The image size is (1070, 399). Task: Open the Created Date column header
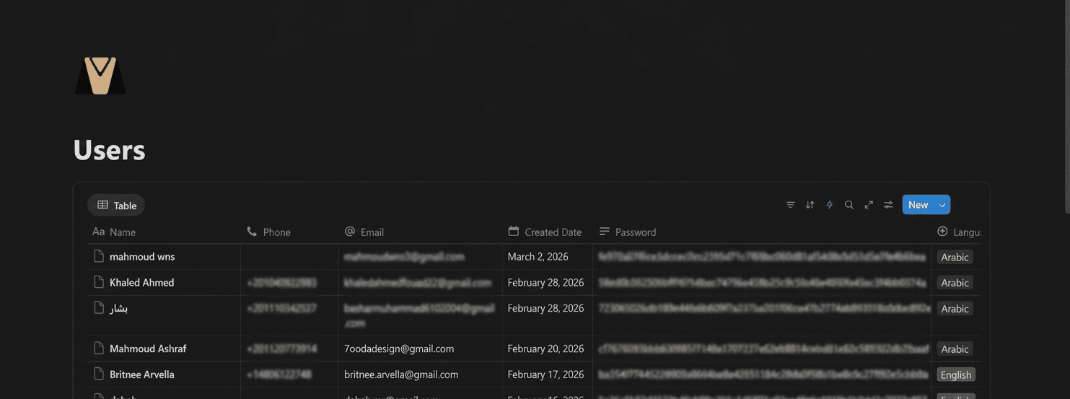[545, 232]
